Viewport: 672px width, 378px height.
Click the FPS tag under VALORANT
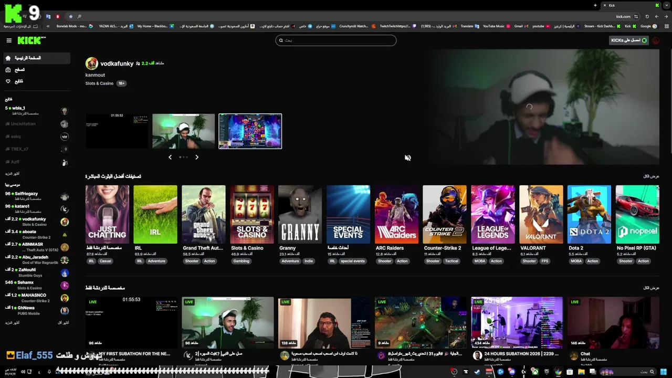click(x=545, y=261)
